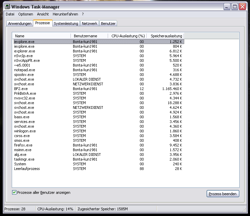Screen dimensions: 250x216
Task: Select the Leerlaufprozess row
Action: click(x=99, y=169)
